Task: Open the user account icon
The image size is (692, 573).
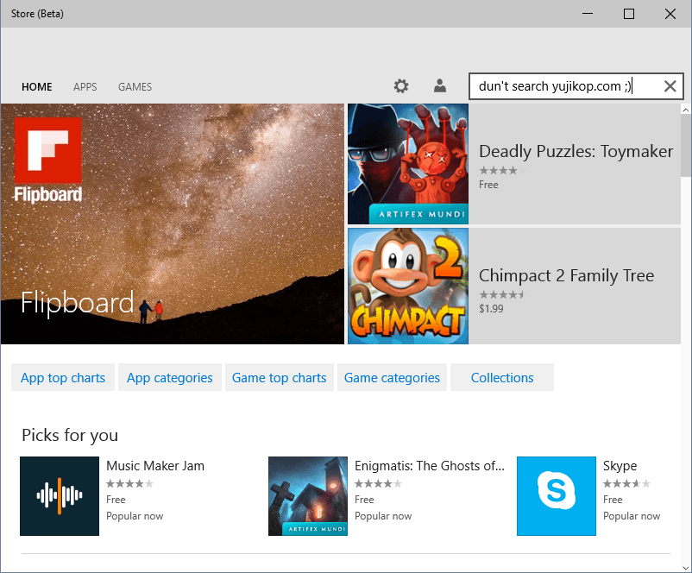Action: click(x=439, y=85)
